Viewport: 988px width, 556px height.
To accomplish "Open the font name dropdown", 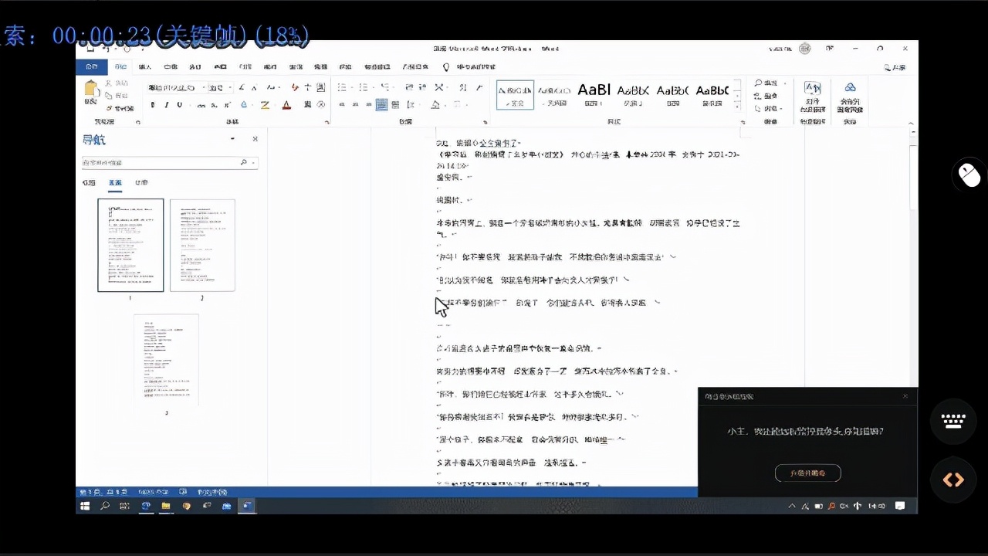I will 204,88.
